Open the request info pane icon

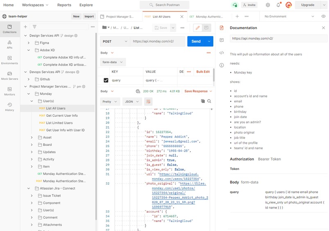coord(222,65)
